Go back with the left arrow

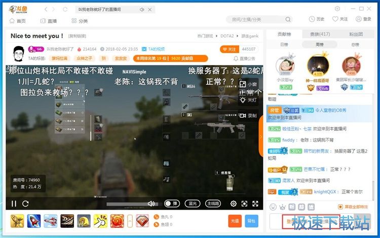[46, 10]
